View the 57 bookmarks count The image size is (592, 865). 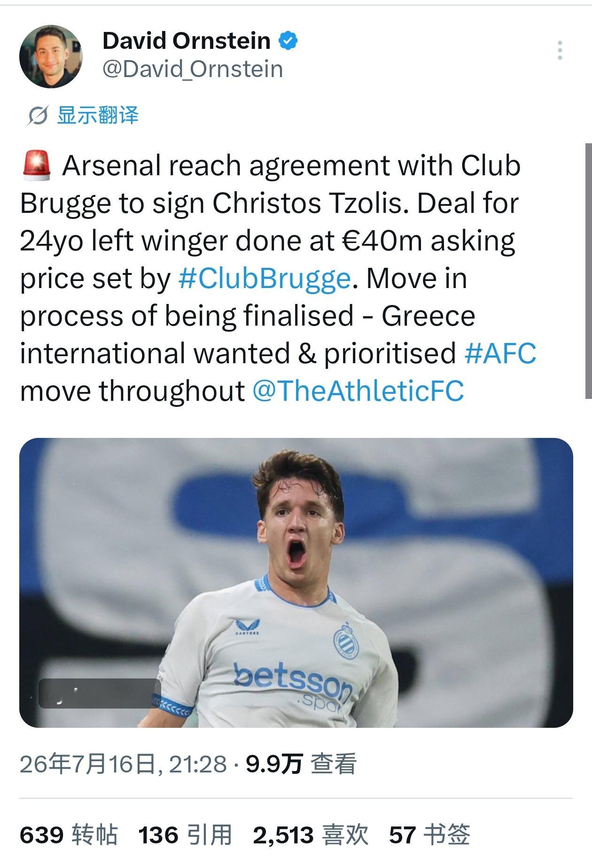tap(429, 835)
